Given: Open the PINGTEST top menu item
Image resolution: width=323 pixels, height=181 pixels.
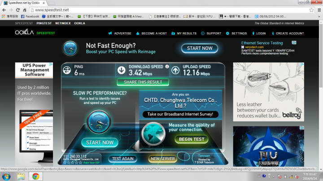Looking at the screenshot, I should [x=44, y=23].
